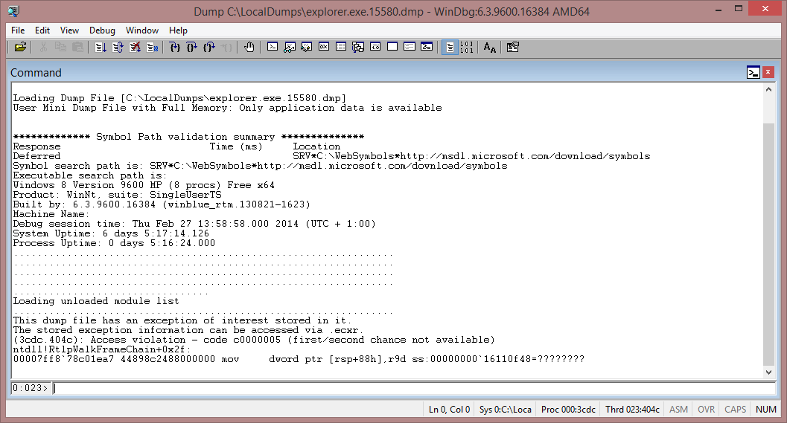Expand the View menu
787x423 pixels.
pyautogui.click(x=69, y=30)
